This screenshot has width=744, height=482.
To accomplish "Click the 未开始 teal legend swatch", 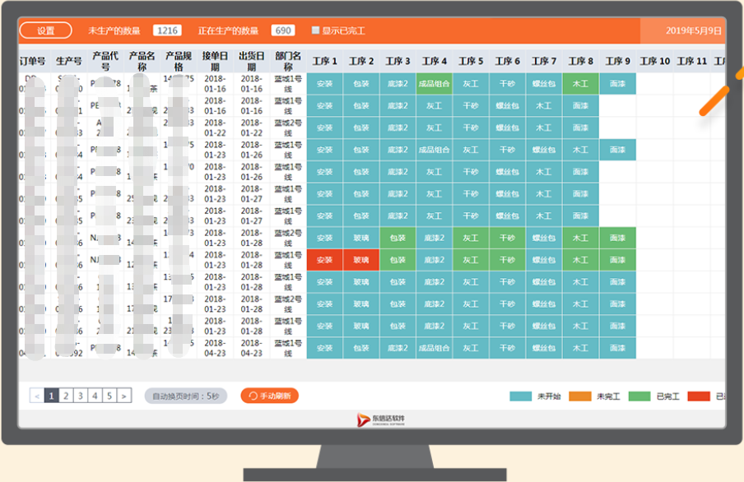I will [520, 396].
